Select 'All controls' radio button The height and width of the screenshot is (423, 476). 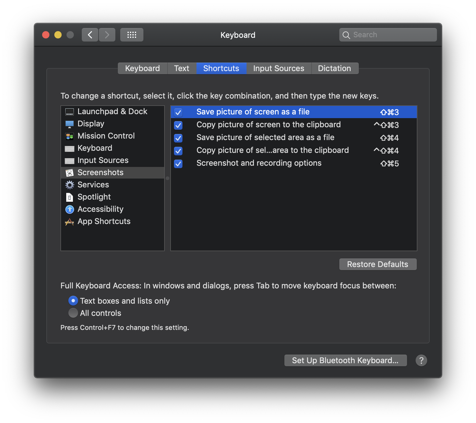(73, 313)
